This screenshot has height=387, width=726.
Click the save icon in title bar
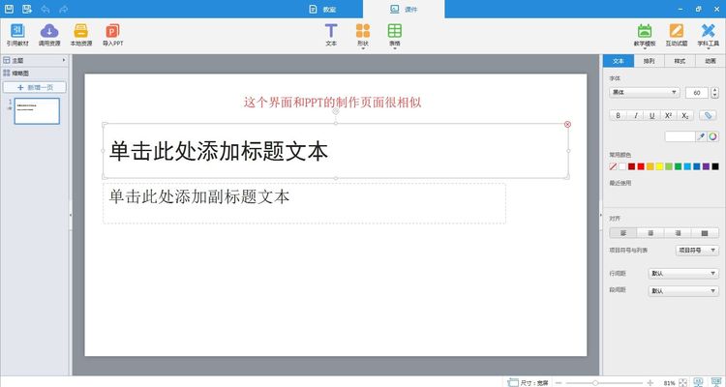click(11, 9)
